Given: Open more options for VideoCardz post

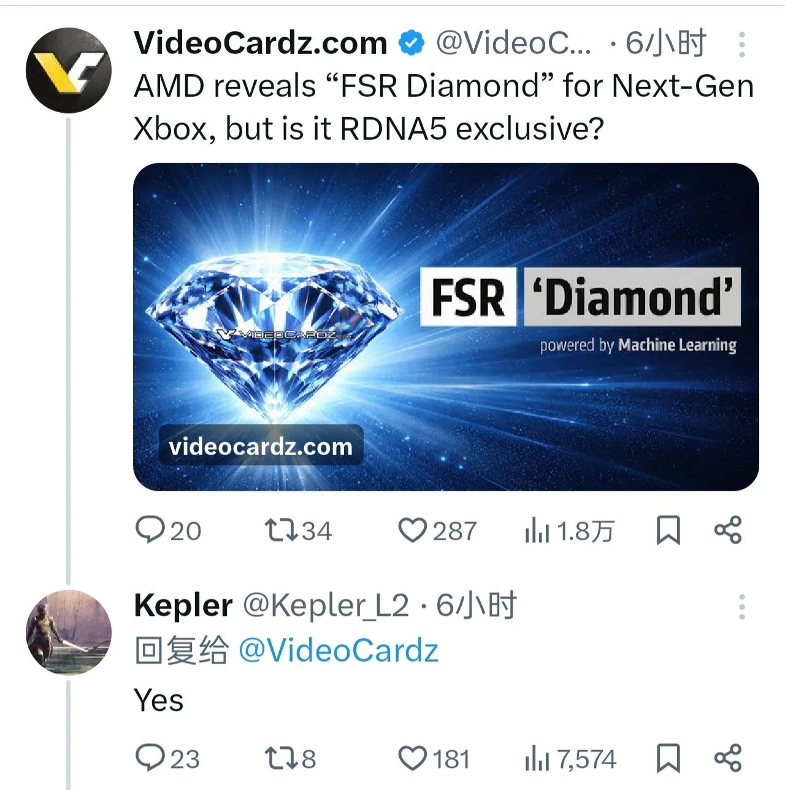Looking at the screenshot, I should (741, 45).
